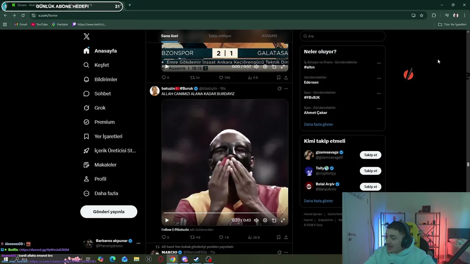
Task: Mute the batuzin video
Action: point(256,220)
